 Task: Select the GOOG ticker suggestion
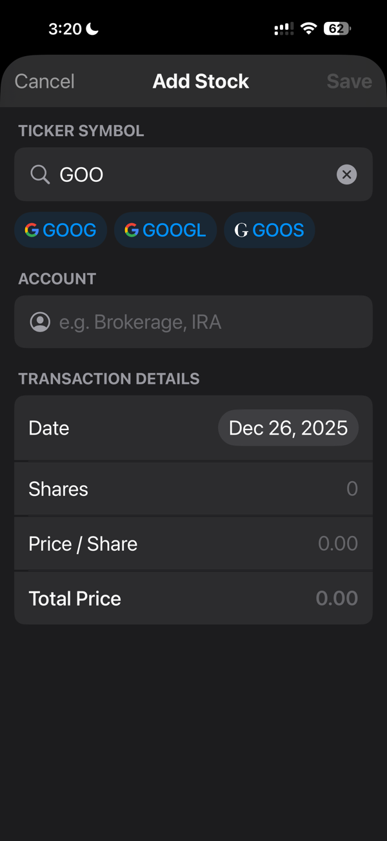coord(61,230)
